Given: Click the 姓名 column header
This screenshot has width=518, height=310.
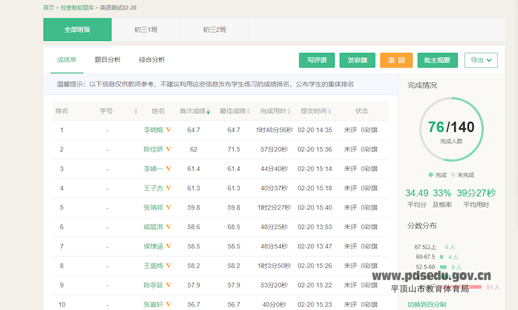Looking at the screenshot, I should 158,111.
